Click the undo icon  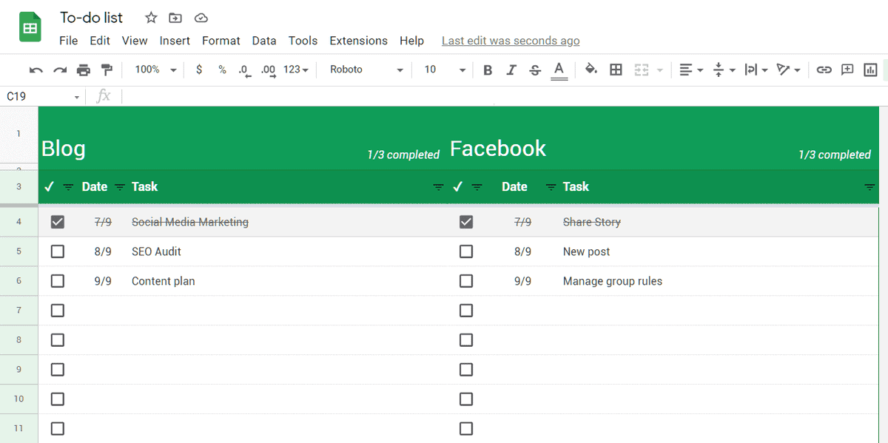pos(36,70)
